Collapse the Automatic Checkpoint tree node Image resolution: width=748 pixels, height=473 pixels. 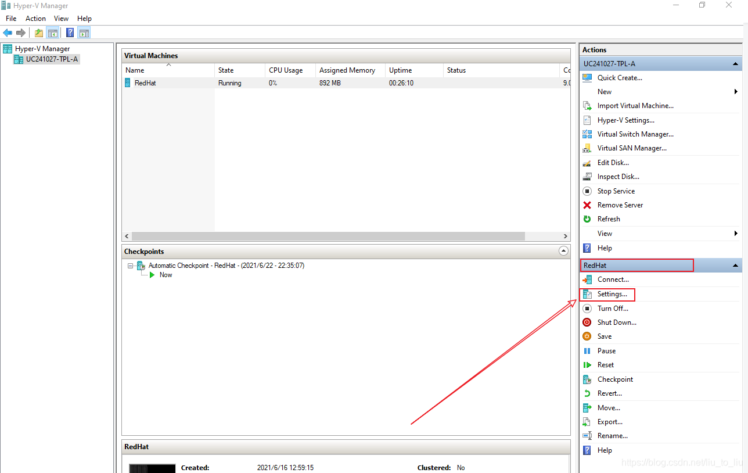[131, 266]
